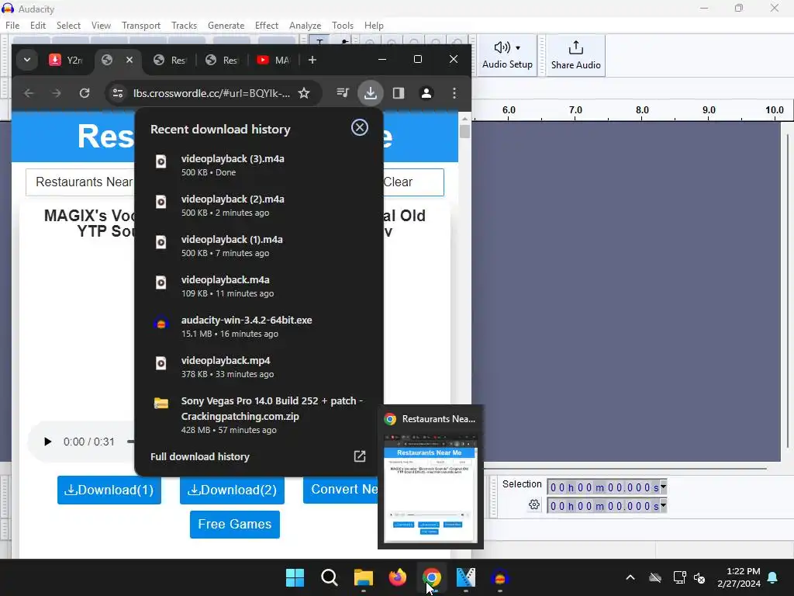Image resolution: width=794 pixels, height=596 pixels.
Task: Open full download history external link icon
Action: (x=360, y=456)
